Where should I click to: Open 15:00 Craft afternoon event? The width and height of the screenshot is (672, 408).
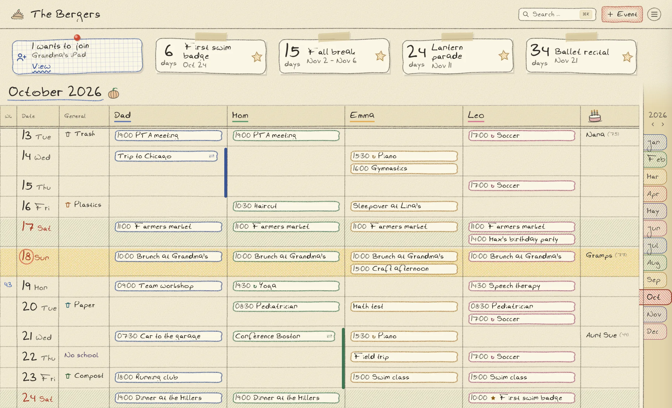404,269
